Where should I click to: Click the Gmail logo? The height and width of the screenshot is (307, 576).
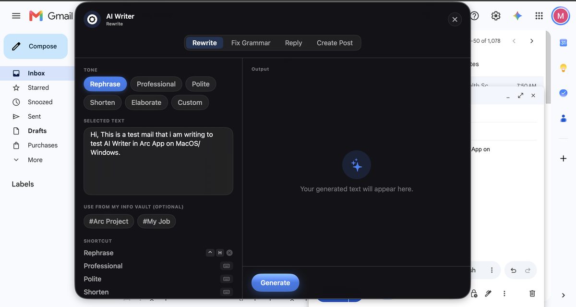point(51,16)
